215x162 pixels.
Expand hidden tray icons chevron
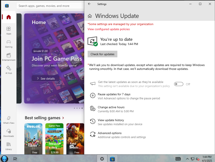pyautogui.click(x=187, y=159)
